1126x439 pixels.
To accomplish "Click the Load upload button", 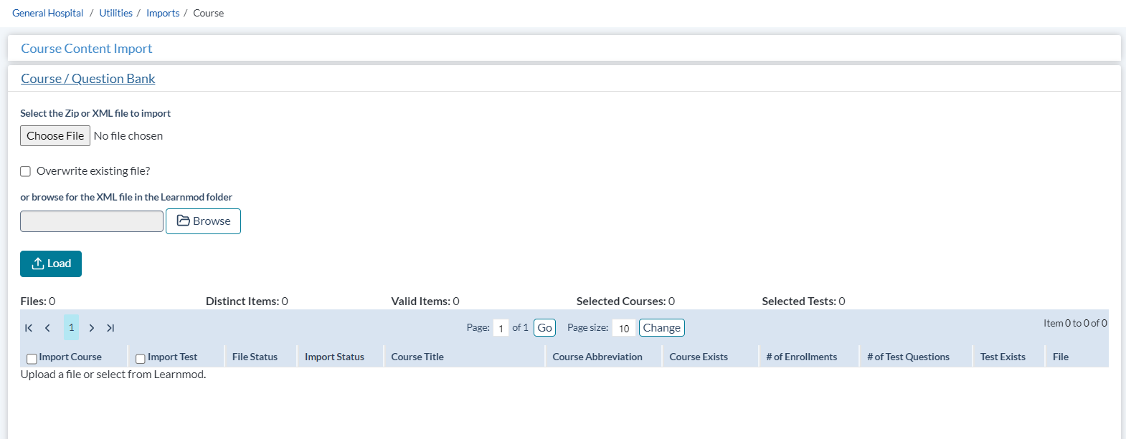I will 51,264.
